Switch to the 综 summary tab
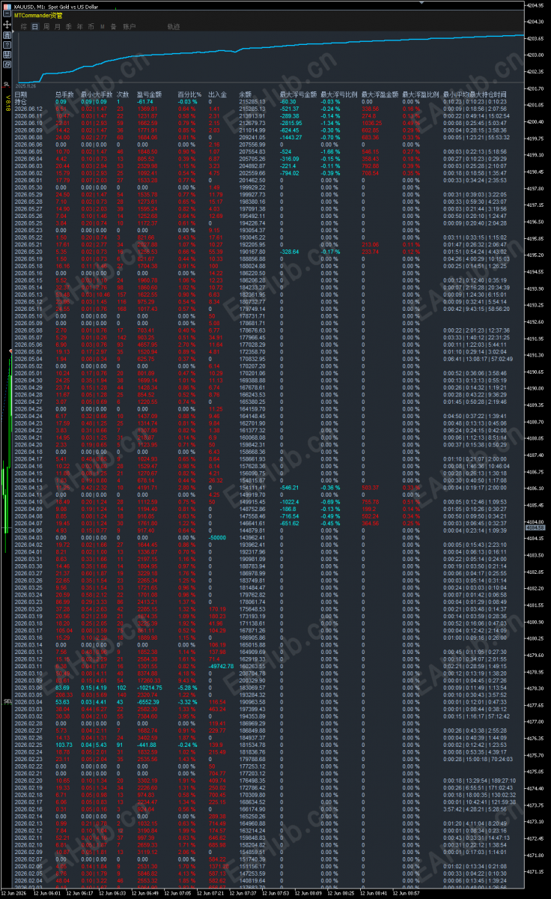 coord(24,26)
